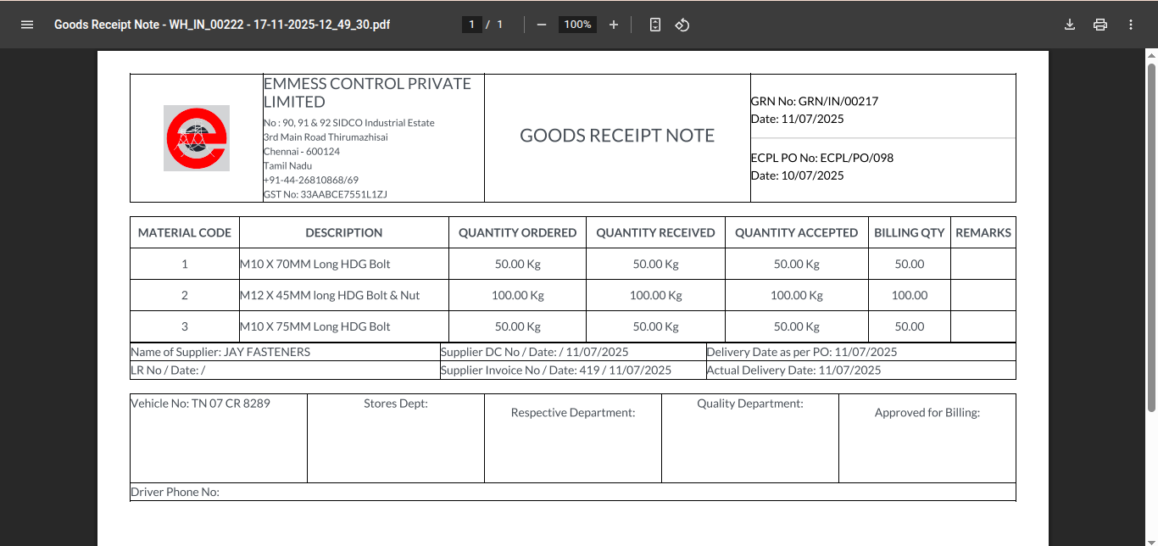Screen dimensions: 1158x546
Task: Download the PDF file
Action: (x=1070, y=25)
